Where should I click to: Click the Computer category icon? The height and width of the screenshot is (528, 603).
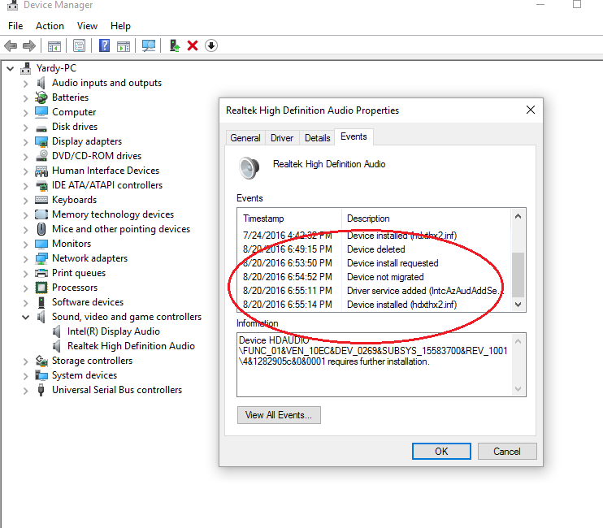(41, 112)
